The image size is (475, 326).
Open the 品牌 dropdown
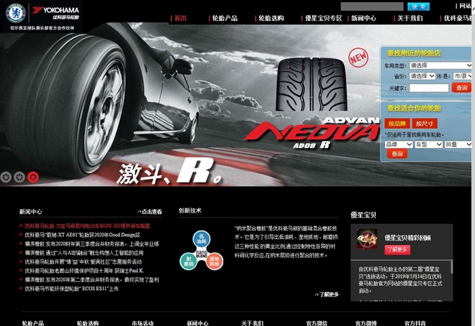tap(398, 145)
